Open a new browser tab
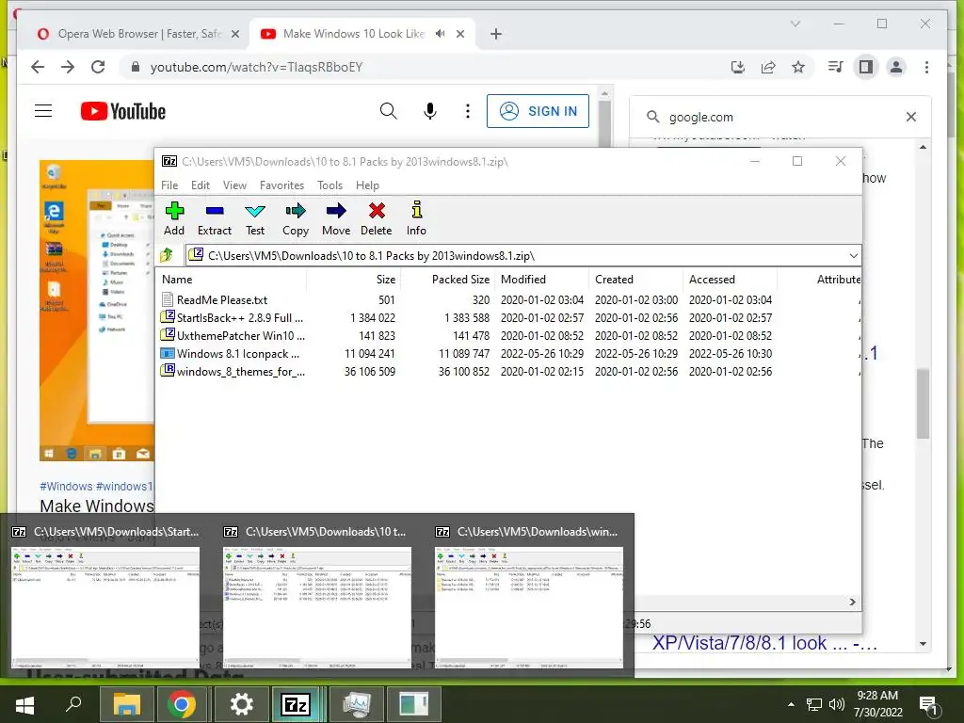 (496, 34)
